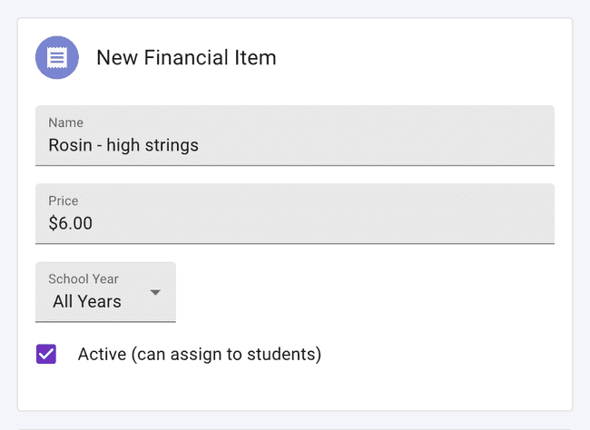Click the 'Active (can assign to students)' label
Viewport: 590px width, 430px height.
[200, 354]
